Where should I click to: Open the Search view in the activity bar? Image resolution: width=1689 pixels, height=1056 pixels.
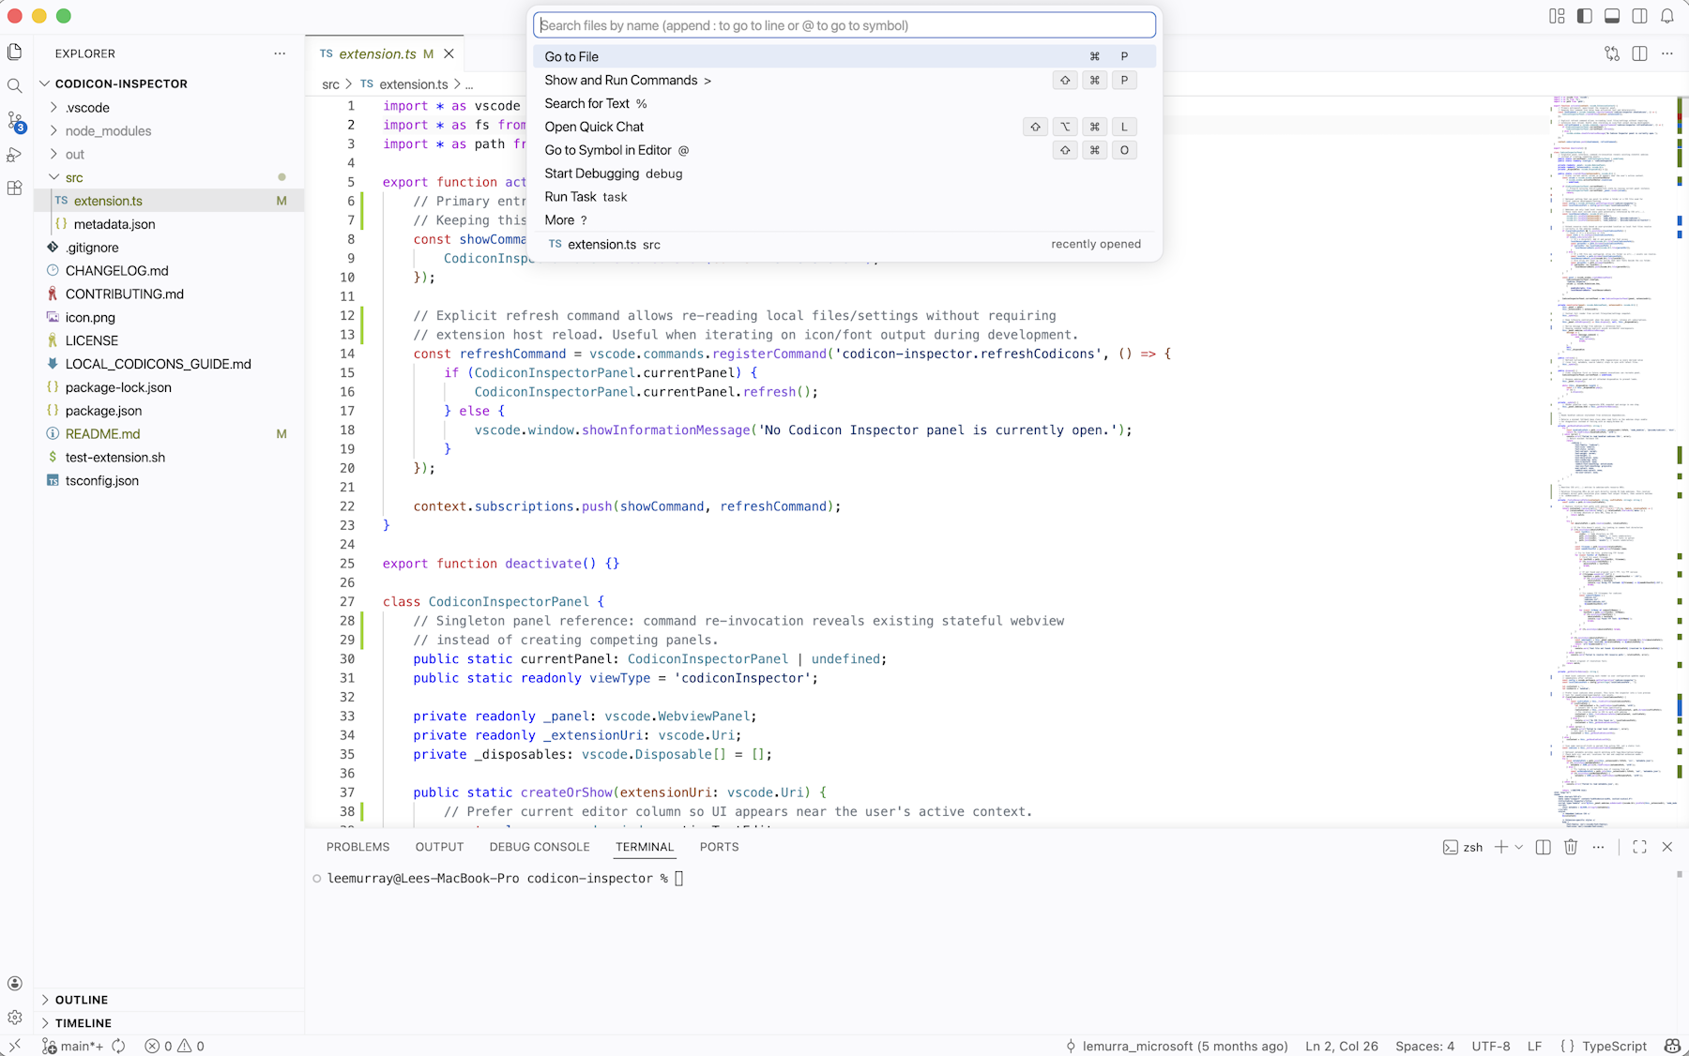pos(15,84)
